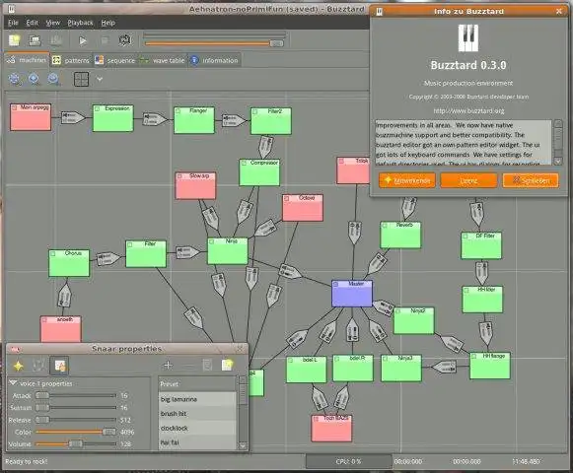Toggle the loop playback toolbar icon
Screen dimensions: 573x473
[125, 40]
